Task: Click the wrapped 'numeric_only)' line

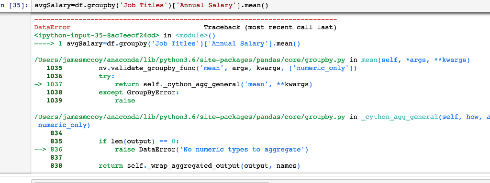Action: (64, 125)
